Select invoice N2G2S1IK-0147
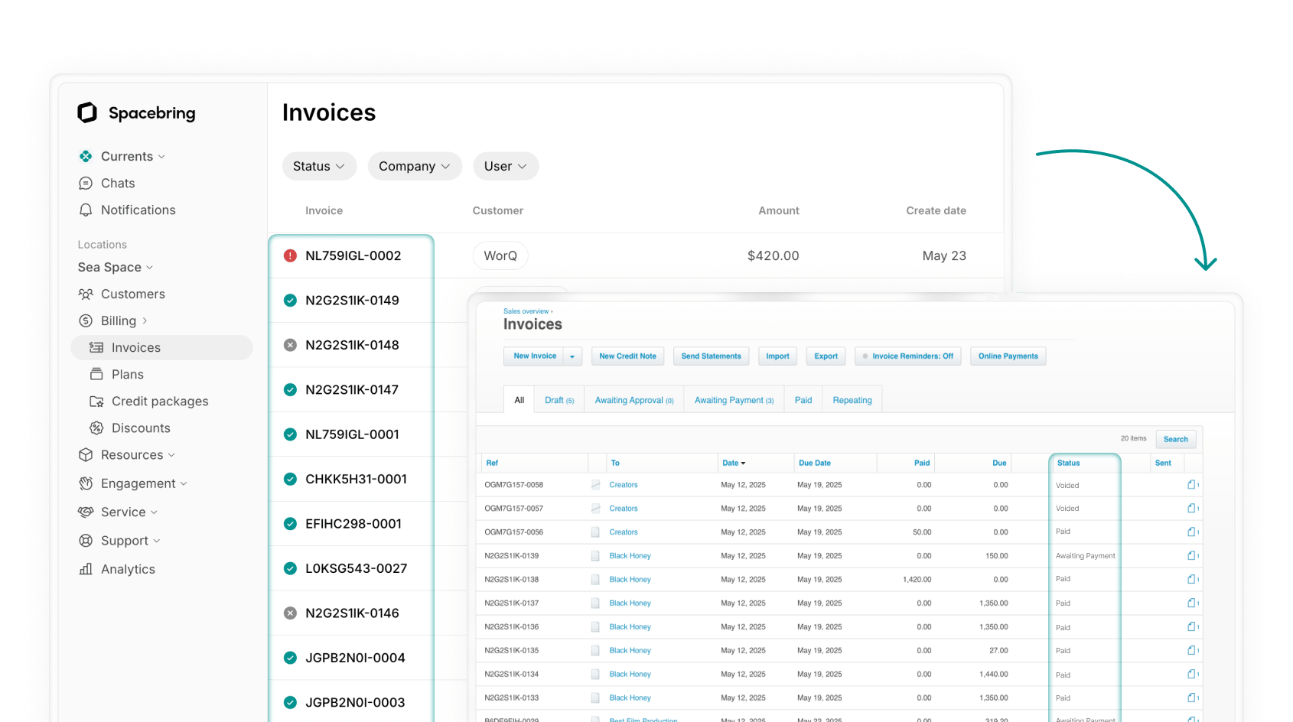The height and width of the screenshot is (722, 1293). pos(351,389)
